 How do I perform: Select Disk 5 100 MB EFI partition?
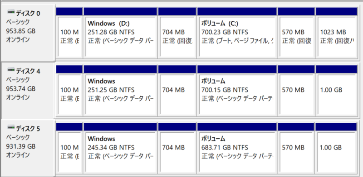[69, 148]
